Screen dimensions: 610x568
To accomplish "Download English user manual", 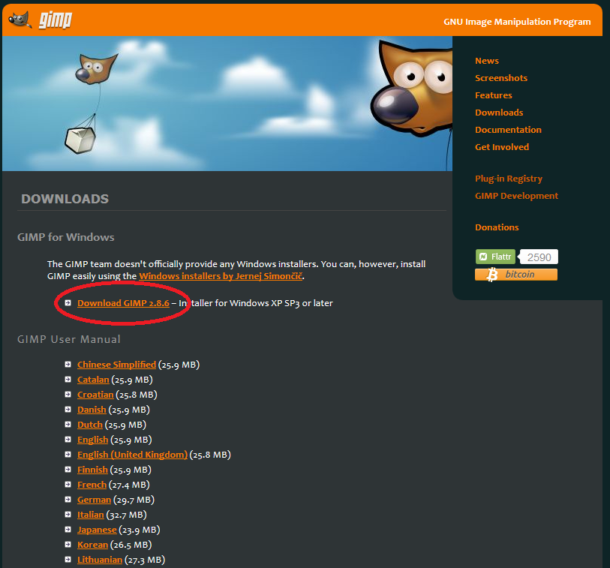I will click(92, 440).
